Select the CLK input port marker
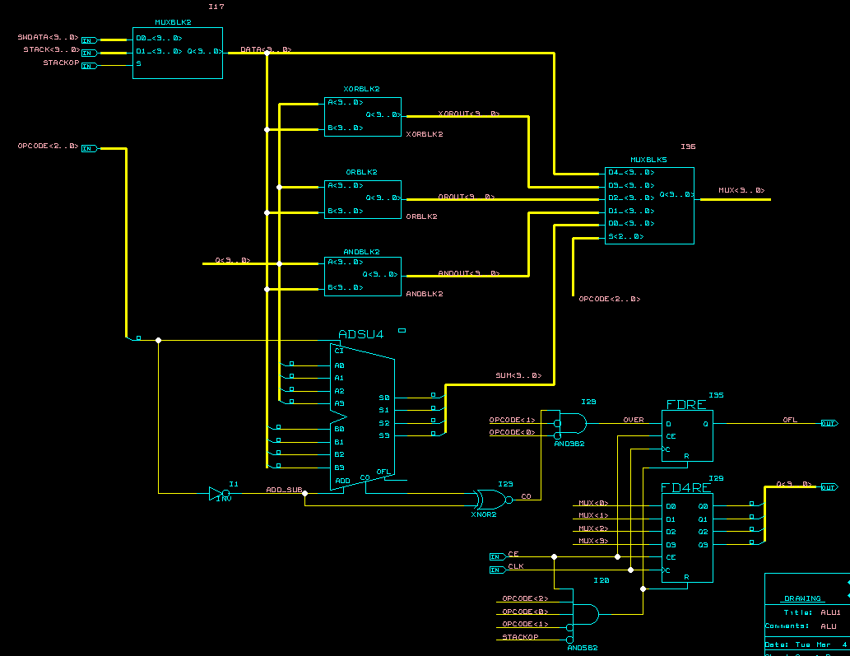850x656 pixels. [x=497, y=570]
